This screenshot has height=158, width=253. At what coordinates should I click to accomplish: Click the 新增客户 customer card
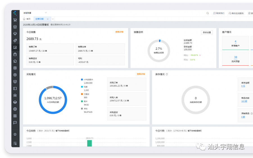coord(235,43)
